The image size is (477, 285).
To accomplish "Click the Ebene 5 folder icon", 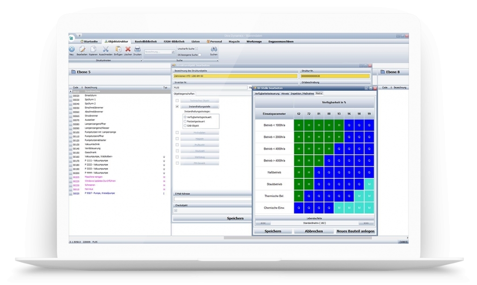I will click(x=73, y=72).
